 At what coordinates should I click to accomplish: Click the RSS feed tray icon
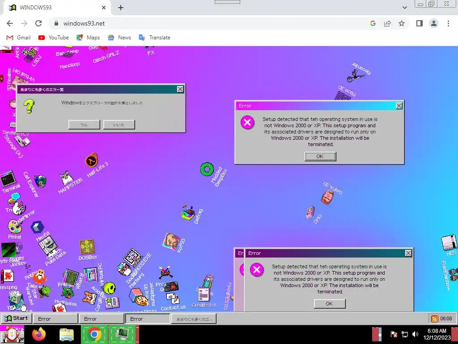(x=434, y=318)
